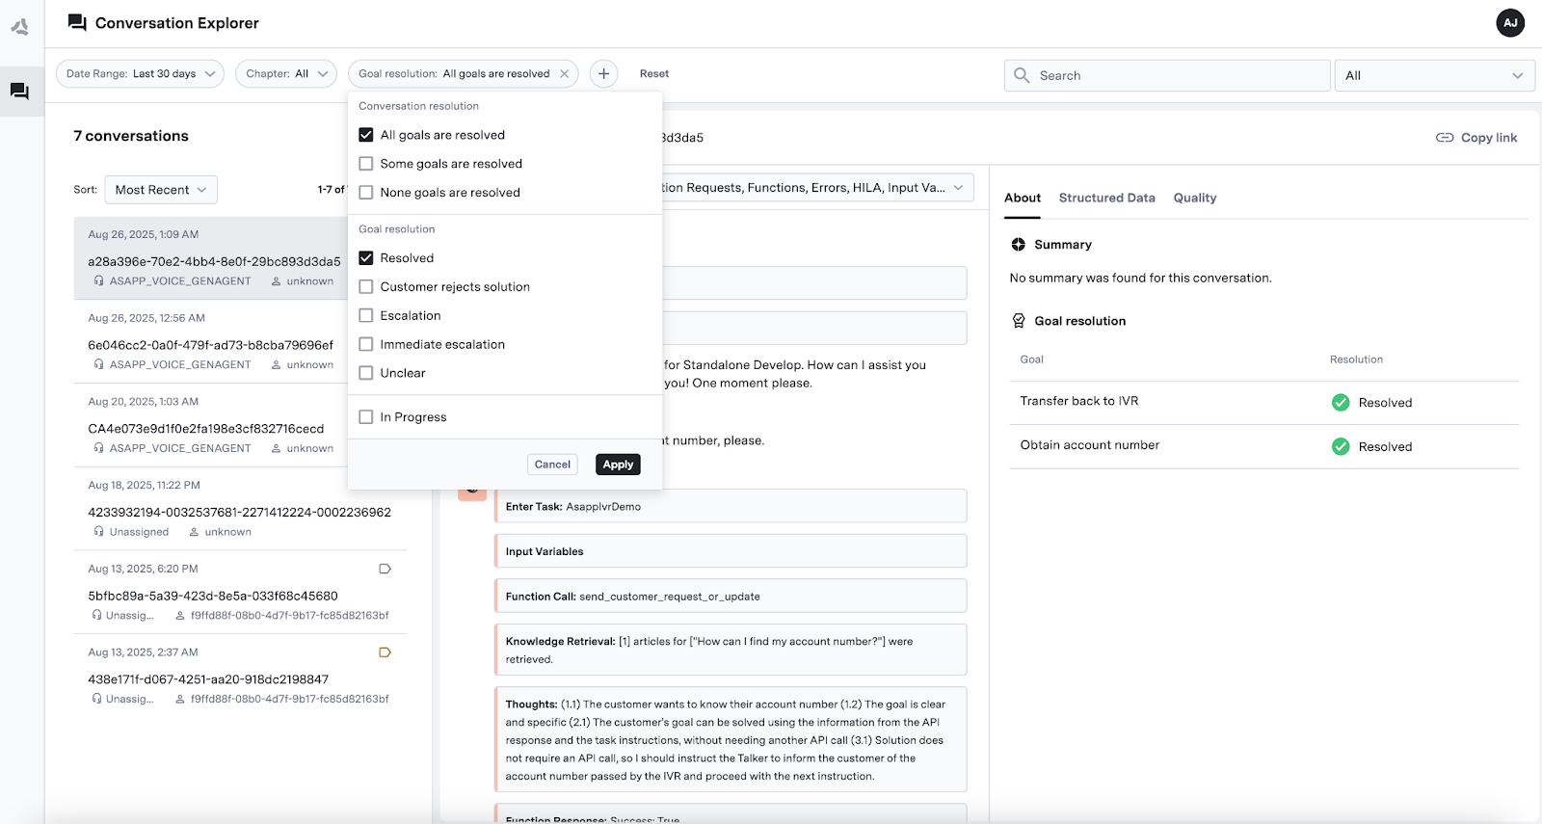The height and width of the screenshot is (824, 1542).
Task: Click Reset filters link
Action: [x=654, y=73]
